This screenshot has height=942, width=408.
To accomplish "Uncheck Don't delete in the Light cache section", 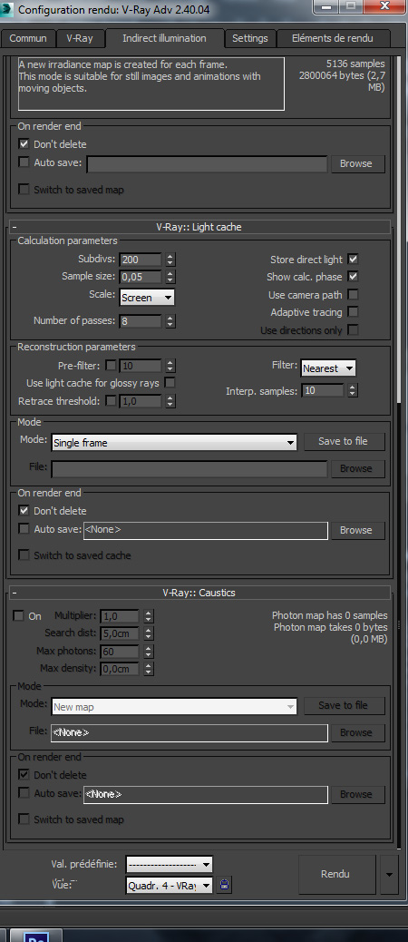I will click(x=24, y=511).
